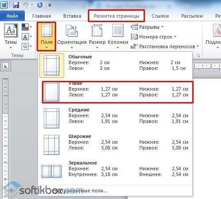
Task: Toggle the Поля (Margins) dropdown button
Action: tap(46, 36)
